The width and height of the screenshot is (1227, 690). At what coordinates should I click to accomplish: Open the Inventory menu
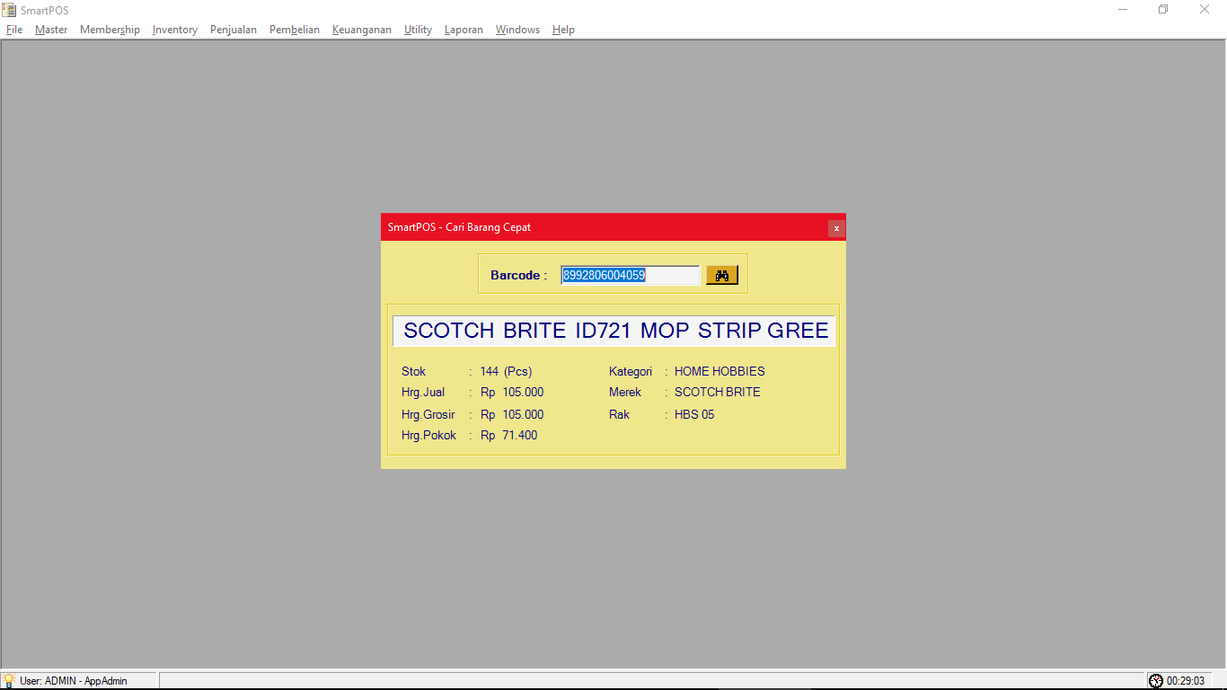pos(175,30)
